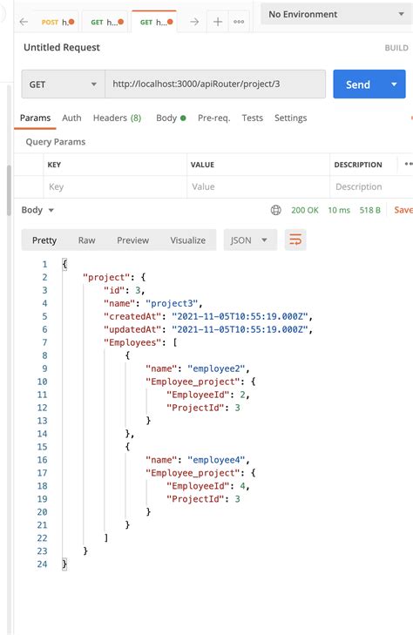Click the request URL field
This screenshot has height=635, width=413.
pos(215,84)
